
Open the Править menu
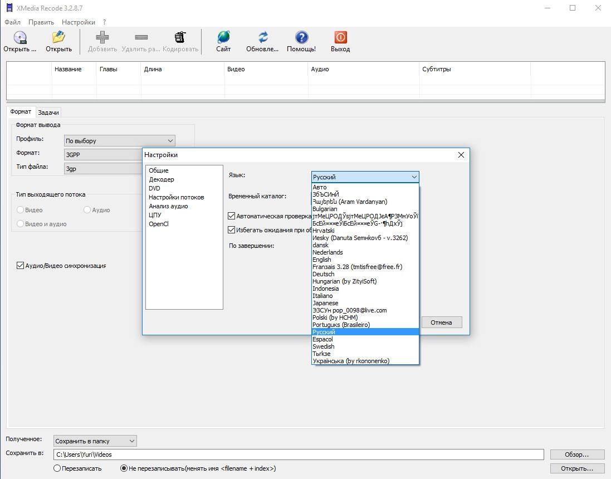(41, 22)
